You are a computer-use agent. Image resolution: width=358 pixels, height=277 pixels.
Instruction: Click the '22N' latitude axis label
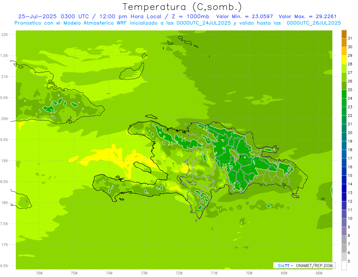click(x=4, y=35)
